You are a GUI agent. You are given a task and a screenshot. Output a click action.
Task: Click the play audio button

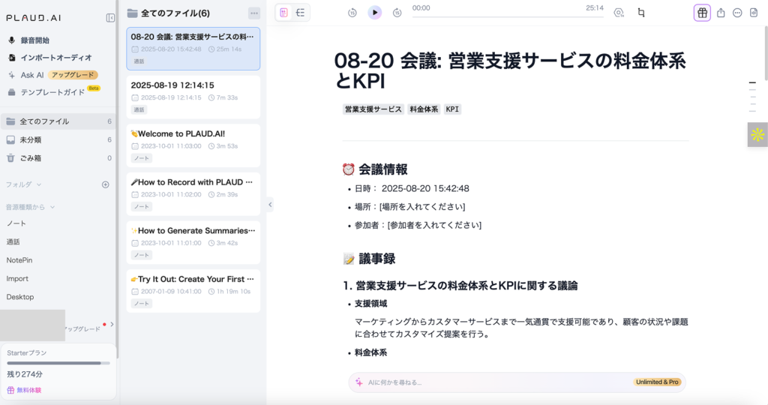click(375, 12)
